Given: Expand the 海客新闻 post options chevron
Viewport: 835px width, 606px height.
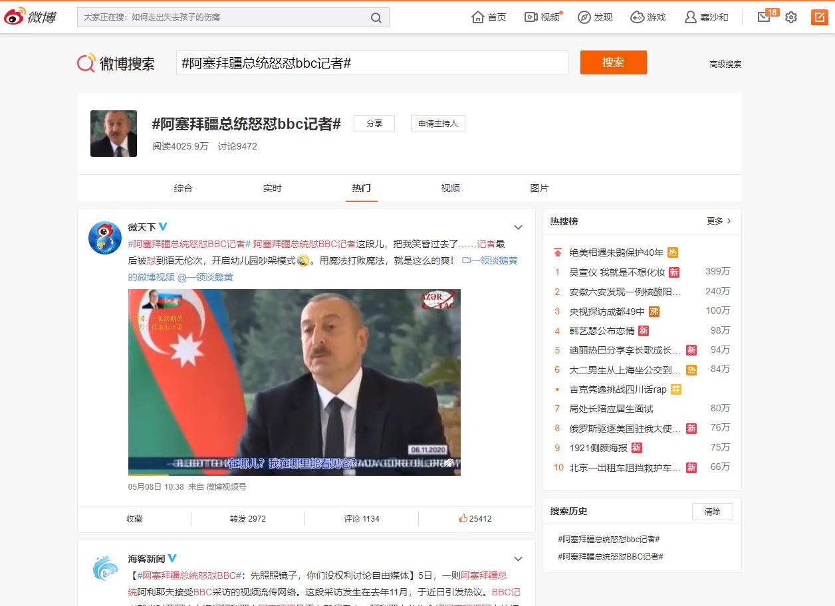Looking at the screenshot, I should 518,559.
